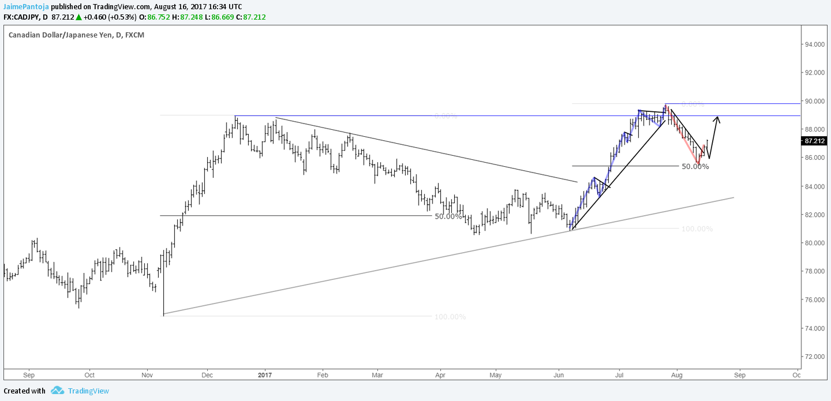The width and height of the screenshot is (831, 401).
Task: Click the Nov label on time axis
Action: (147, 374)
